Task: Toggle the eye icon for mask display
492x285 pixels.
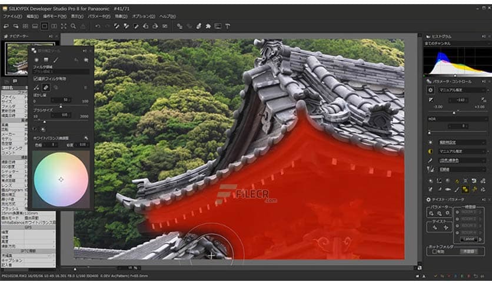Action: coord(35,129)
